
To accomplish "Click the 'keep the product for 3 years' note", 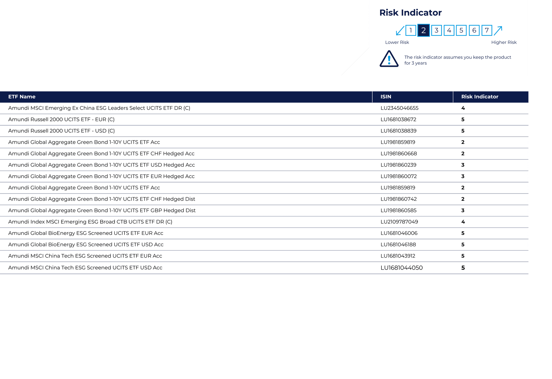I will point(458,60).
